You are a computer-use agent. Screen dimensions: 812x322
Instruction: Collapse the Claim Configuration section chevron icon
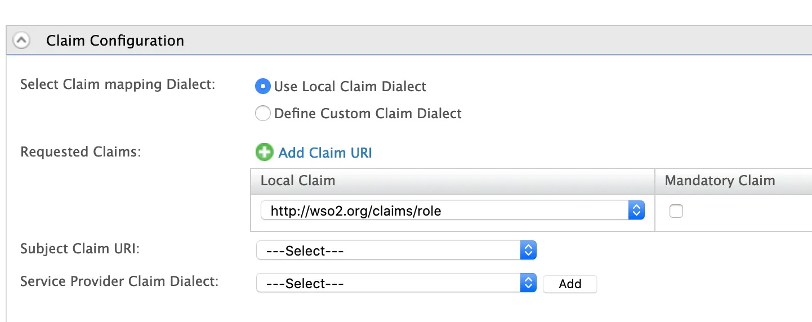pos(22,41)
